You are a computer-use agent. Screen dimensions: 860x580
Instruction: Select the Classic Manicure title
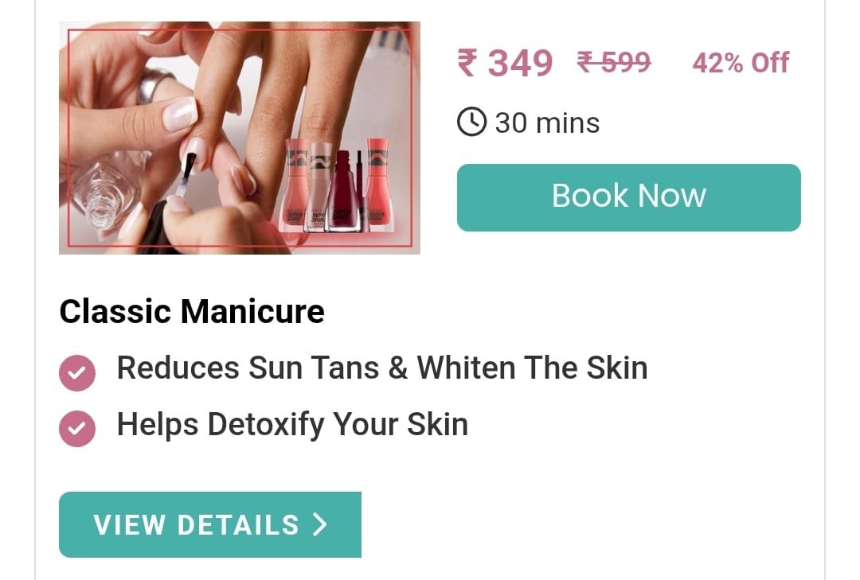tap(192, 311)
